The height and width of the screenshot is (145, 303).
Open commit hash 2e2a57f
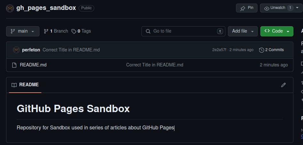(x=219, y=50)
